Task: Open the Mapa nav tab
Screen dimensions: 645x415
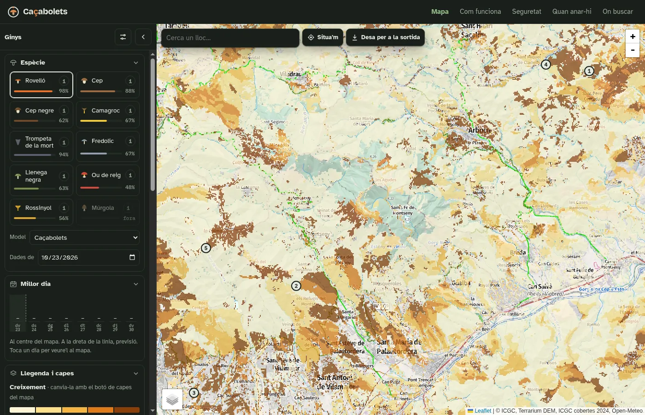Action: (x=440, y=12)
